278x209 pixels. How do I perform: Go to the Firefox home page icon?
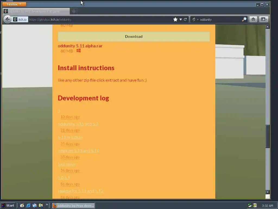(253, 19)
